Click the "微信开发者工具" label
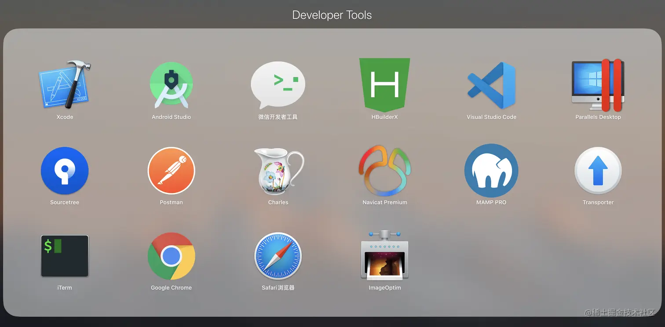665x327 pixels. pyautogui.click(x=278, y=117)
